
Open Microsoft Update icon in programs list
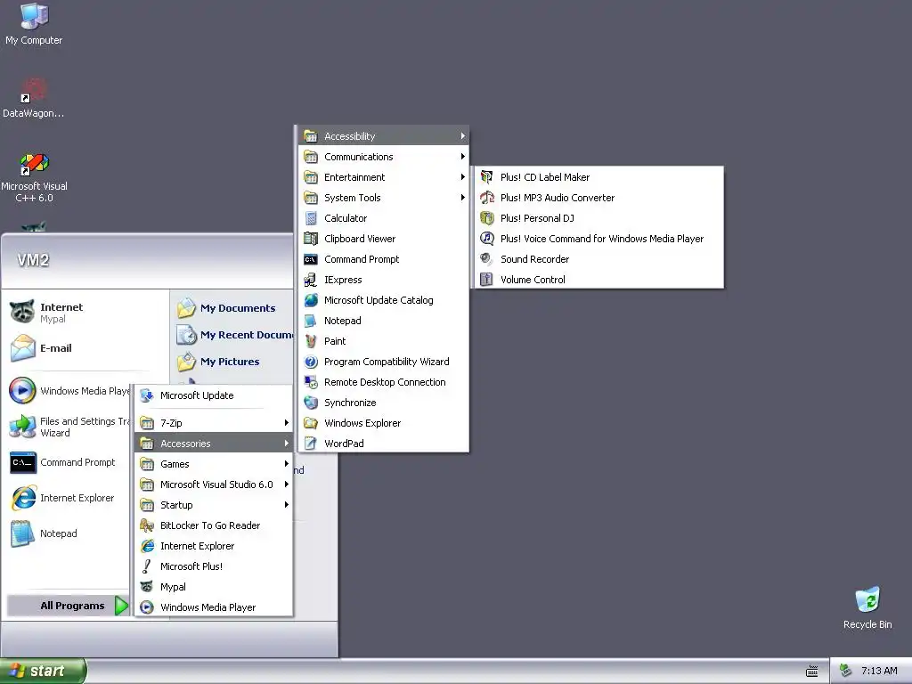147,395
